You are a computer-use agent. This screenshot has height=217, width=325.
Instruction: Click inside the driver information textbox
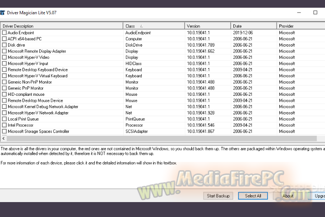162,166
